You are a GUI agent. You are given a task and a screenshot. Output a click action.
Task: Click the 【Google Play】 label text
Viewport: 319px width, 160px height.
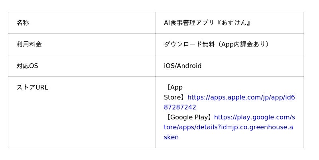point(189,117)
